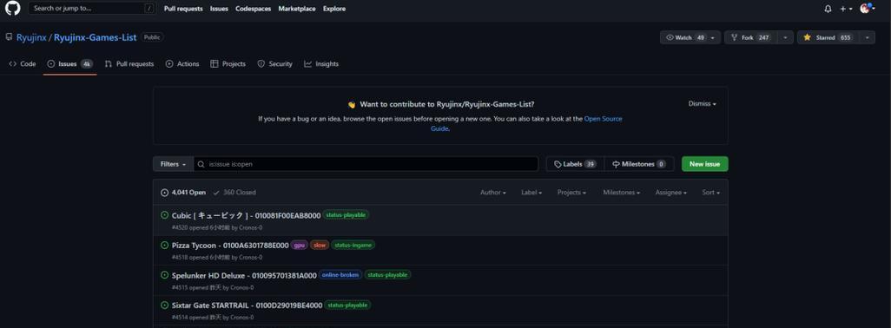Click the slow label on Pizza Tycoon
This screenshot has width=891, height=328.
coord(320,246)
